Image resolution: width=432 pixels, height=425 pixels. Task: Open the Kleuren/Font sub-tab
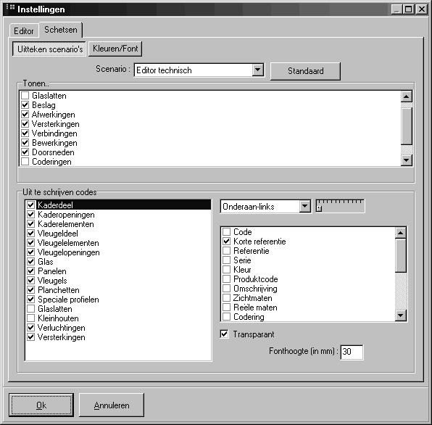(115, 49)
